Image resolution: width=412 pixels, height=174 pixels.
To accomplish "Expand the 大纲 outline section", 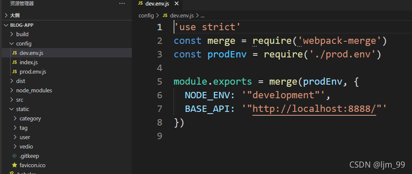I will pyautogui.click(x=67, y=15).
